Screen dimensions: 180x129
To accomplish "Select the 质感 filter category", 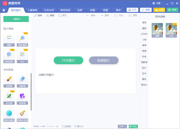I will point(144,51).
